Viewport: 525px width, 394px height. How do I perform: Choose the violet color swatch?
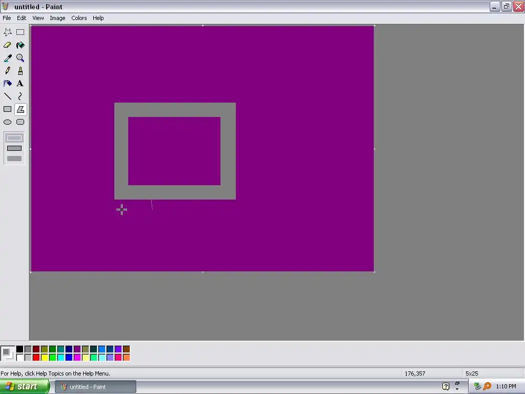click(x=118, y=349)
